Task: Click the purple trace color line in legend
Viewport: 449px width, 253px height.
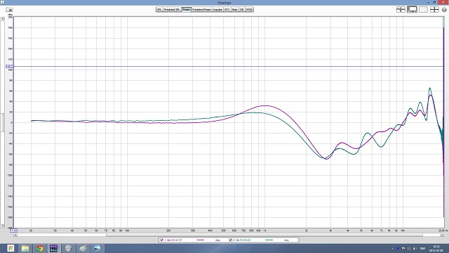Action: 200,240
